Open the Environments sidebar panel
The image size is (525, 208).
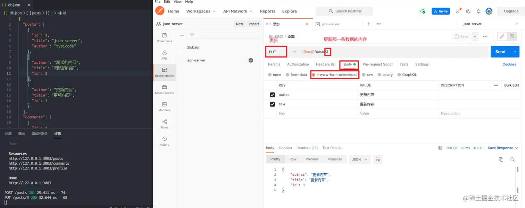(164, 72)
